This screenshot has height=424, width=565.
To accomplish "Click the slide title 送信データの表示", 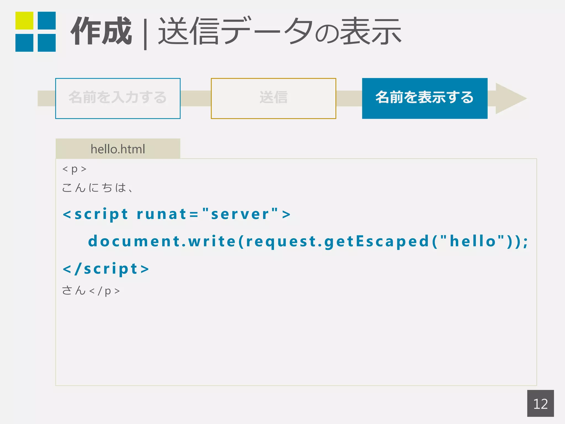I will 280,31.
